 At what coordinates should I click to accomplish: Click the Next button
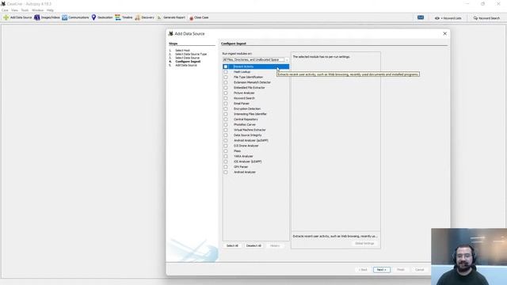pos(382,269)
